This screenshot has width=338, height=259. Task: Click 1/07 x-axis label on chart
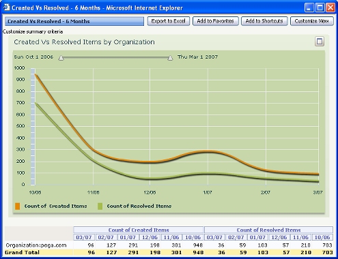pos(208,192)
